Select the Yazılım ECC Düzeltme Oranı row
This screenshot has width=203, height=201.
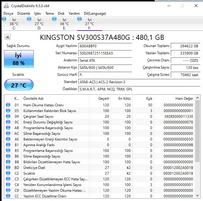pos(100,196)
